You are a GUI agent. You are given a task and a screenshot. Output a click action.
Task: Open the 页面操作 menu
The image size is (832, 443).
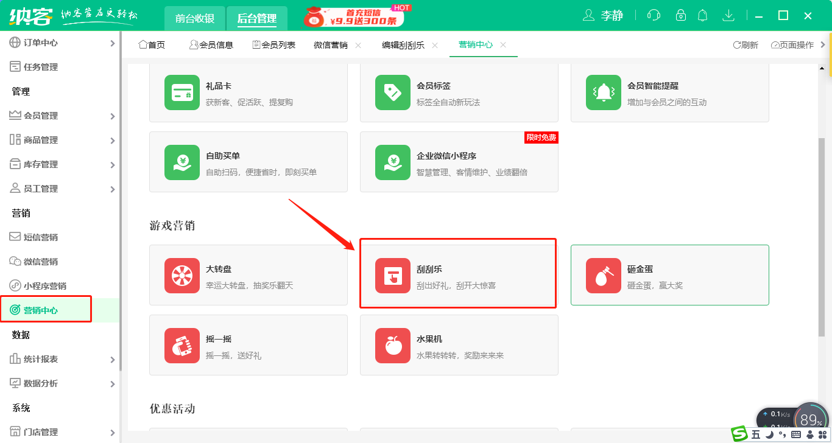click(792, 45)
